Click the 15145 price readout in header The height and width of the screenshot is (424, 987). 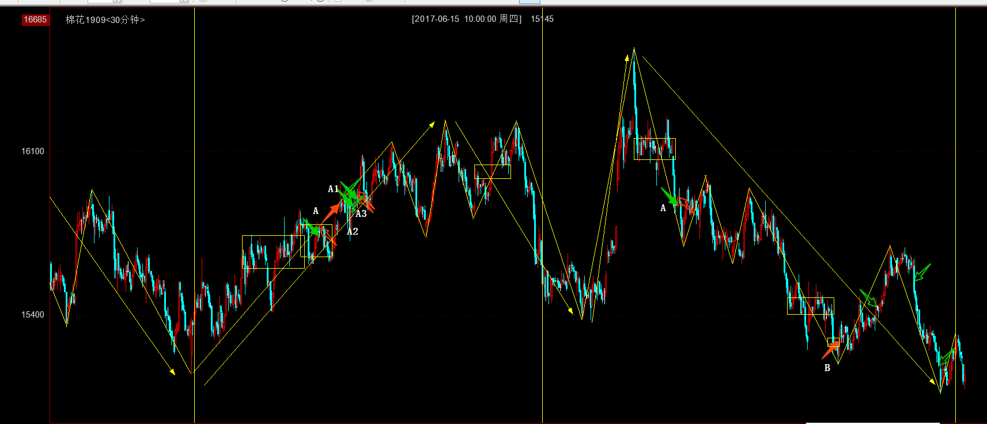(x=542, y=19)
